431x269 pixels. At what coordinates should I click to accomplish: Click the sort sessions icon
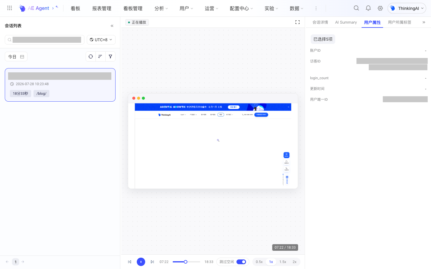pyautogui.click(x=101, y=56)
